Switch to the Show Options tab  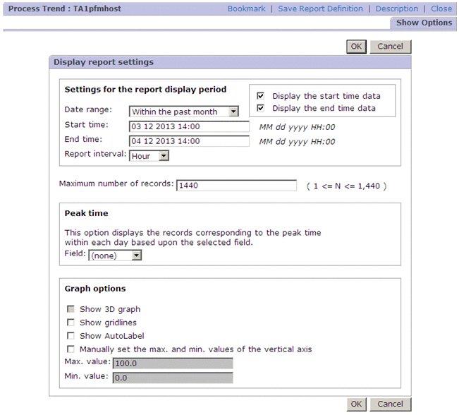click(x=424, y=23)
